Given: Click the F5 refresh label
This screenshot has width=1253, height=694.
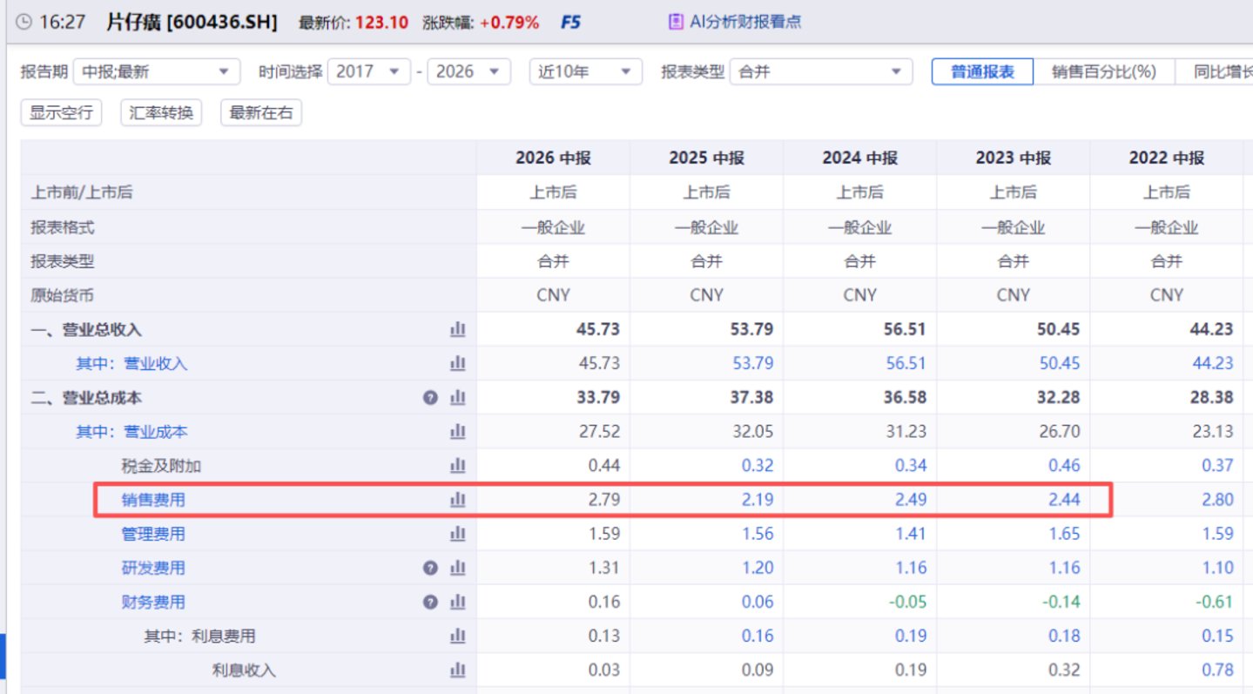Looking at the screenshot, I should (x=570, y=23).
